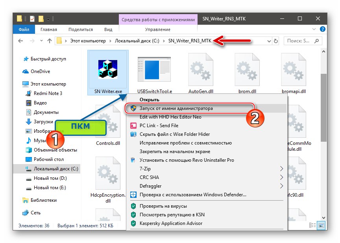Choose PC Link - Send File
This screenshot has height=243, width=340.
(x=207, y=126)
